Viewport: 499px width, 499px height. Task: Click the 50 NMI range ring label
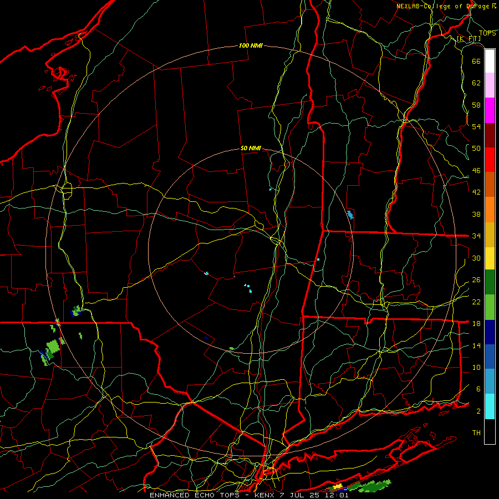(x=251, y=148)
